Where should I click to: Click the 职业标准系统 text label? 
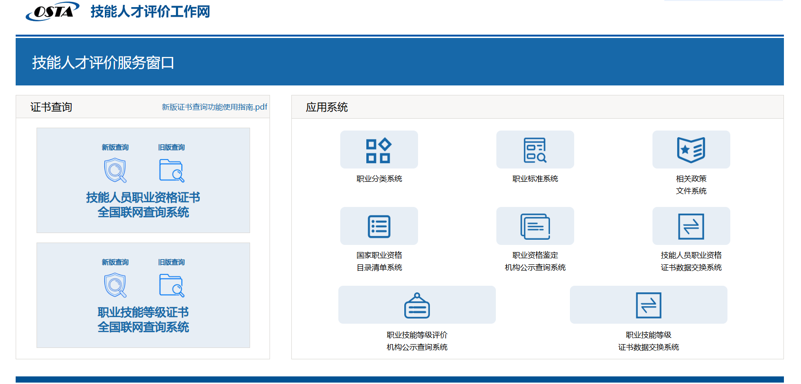tap(535, 178)
